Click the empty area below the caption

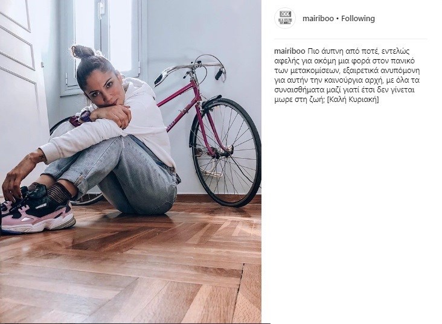(x=350, y=211)
